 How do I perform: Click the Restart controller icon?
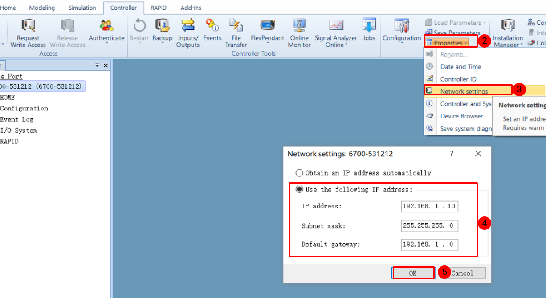coord(139,30)
